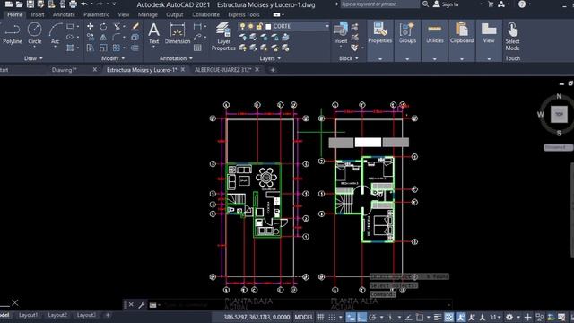Select the Array tool in Modify panel
This screenshot has height=323, width=574.
[x=117, y=48]
